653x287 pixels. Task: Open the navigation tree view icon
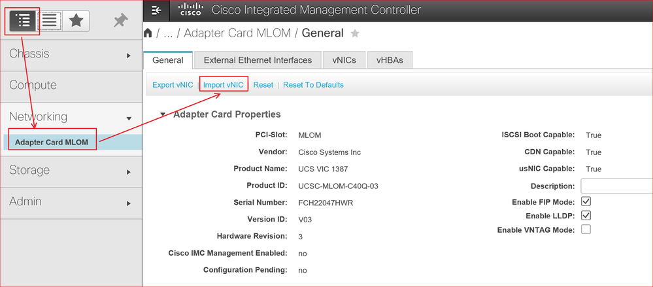tap(23, 20)
